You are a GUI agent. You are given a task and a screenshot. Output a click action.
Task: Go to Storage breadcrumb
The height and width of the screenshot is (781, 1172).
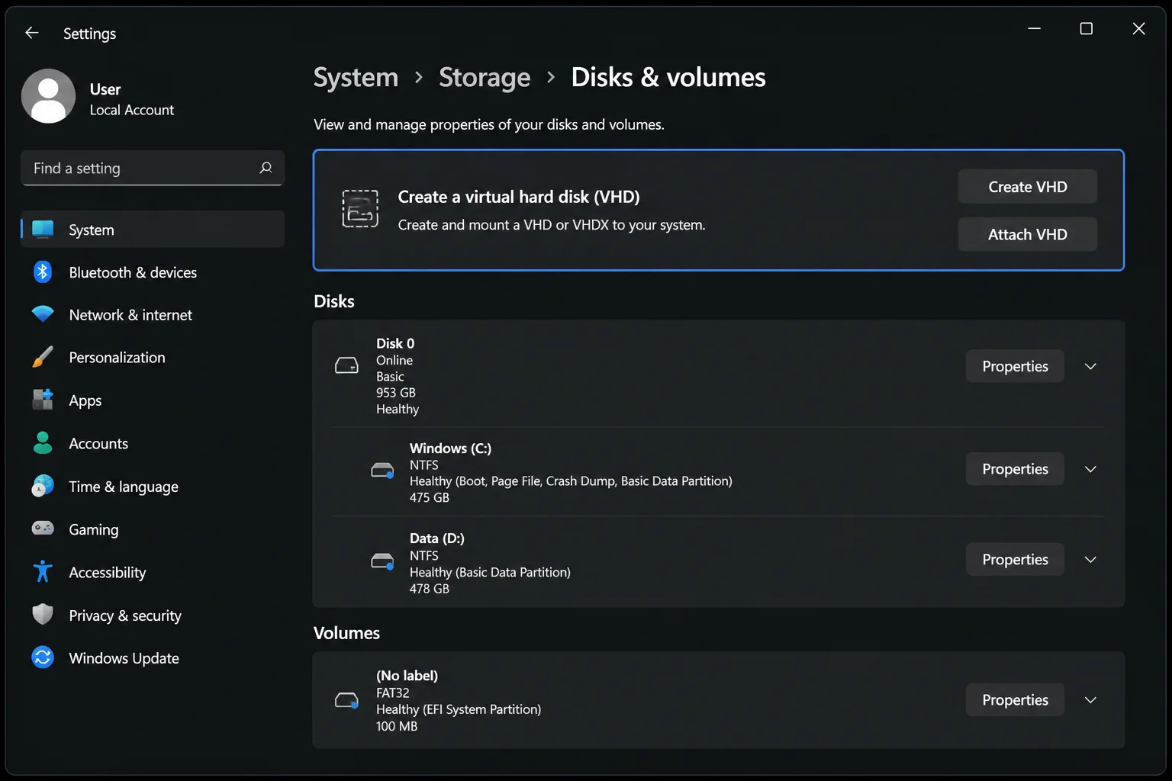[485, 77]
